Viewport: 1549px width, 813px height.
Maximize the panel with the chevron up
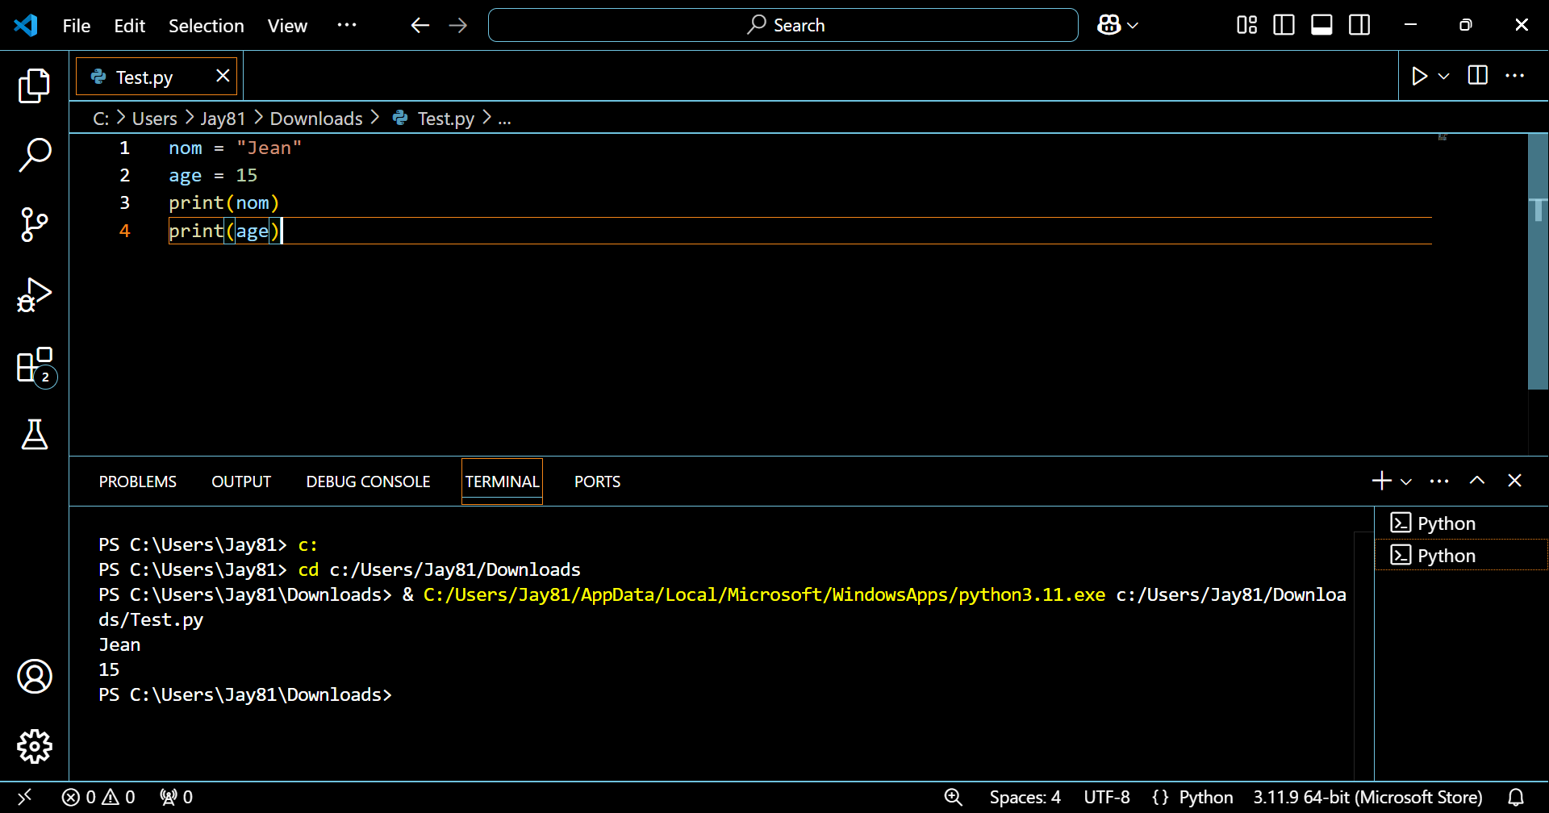(x=1476, y=481)
